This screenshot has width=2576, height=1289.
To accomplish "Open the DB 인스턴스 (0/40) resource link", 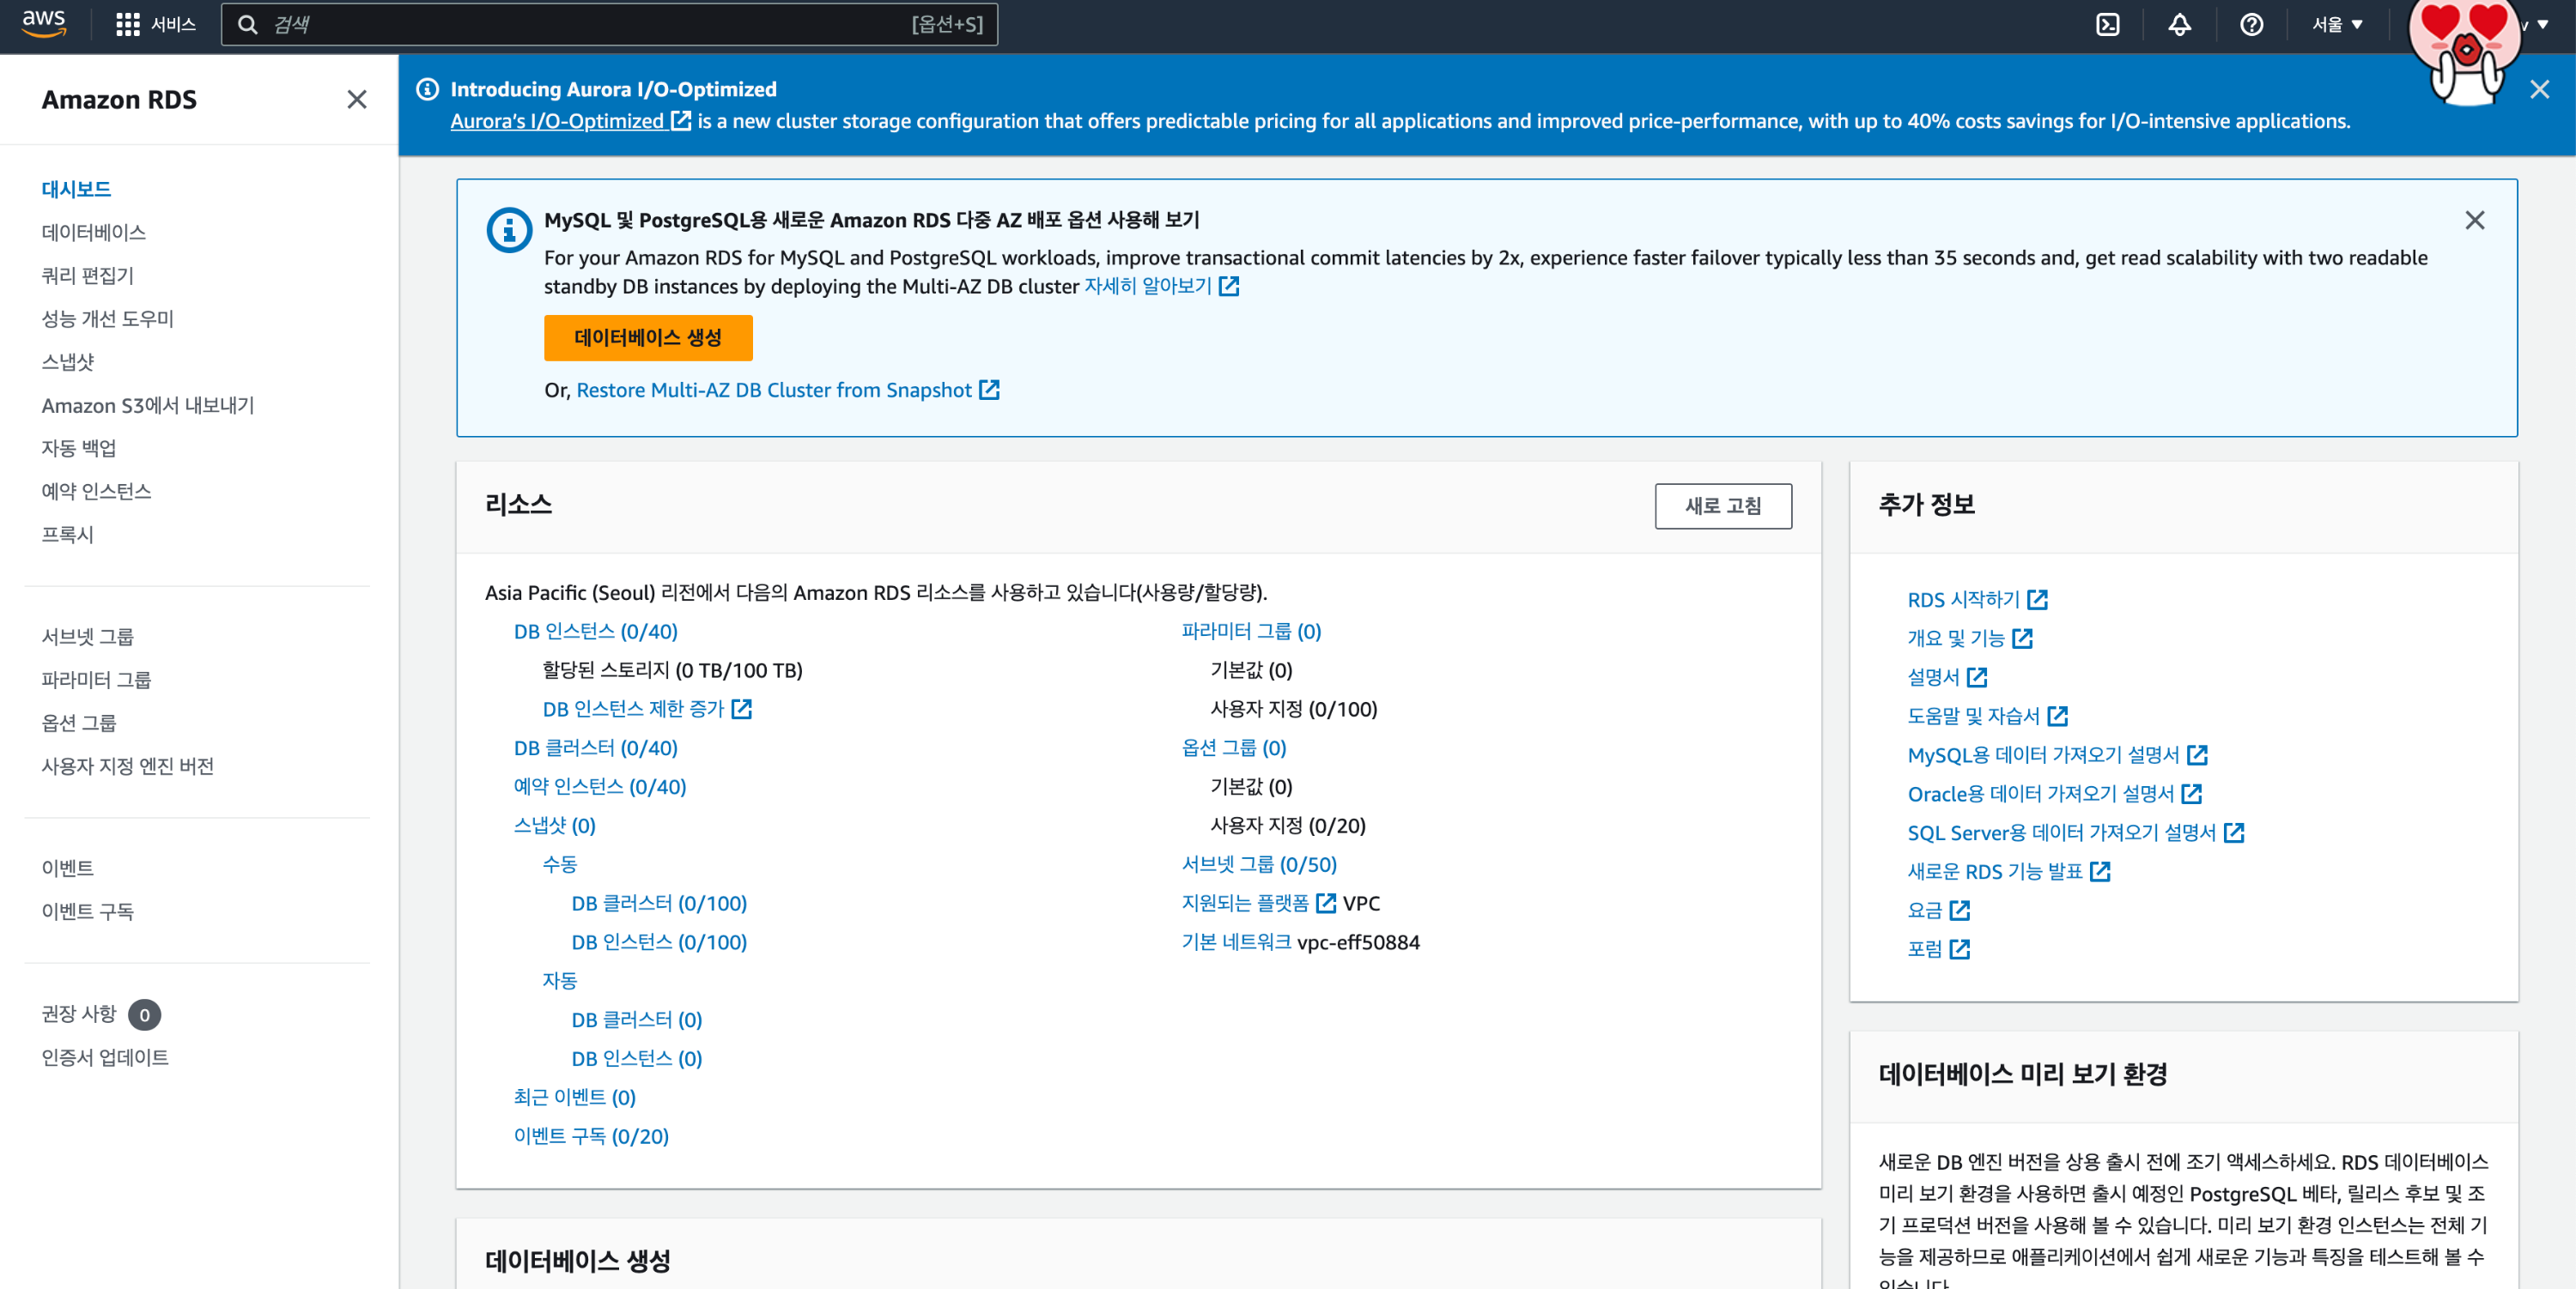I will 595,632.
